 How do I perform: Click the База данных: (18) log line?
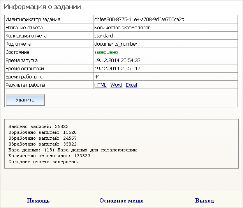tap(72, 150)
